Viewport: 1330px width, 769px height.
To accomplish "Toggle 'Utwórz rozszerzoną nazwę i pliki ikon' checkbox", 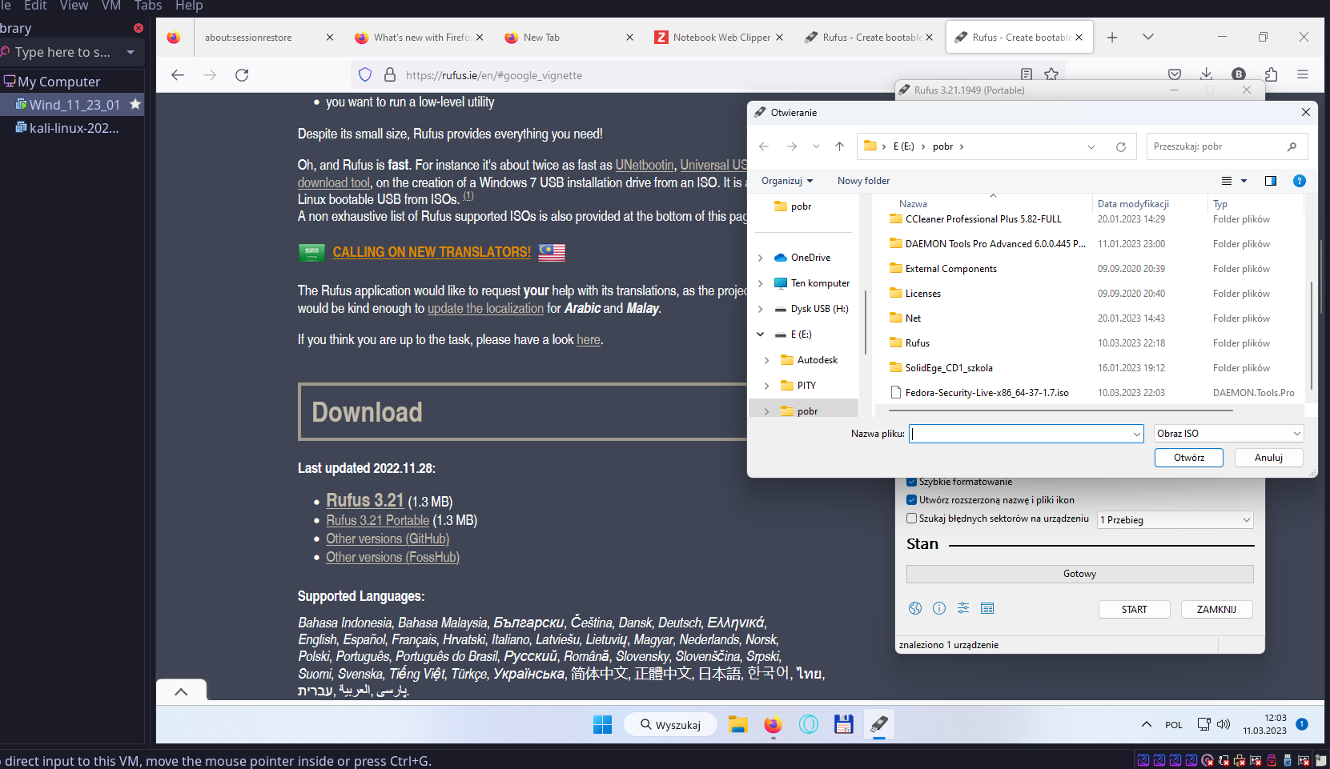I will 911,500.
